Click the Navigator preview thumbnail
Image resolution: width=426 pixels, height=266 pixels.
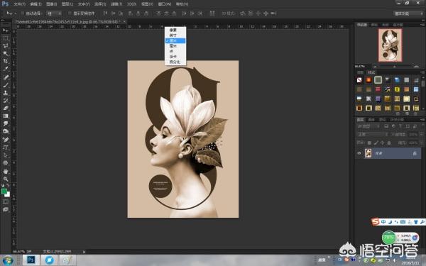point(390,45)
